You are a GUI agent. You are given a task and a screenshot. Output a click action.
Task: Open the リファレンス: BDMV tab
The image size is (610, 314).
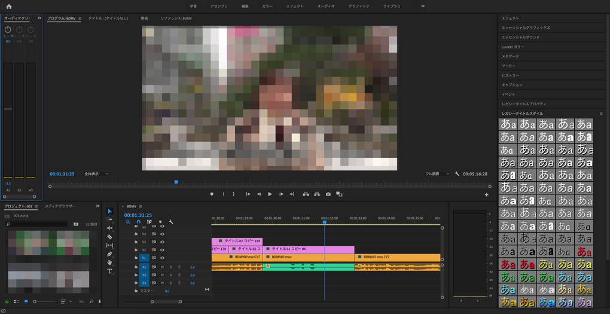pos(176,19)
